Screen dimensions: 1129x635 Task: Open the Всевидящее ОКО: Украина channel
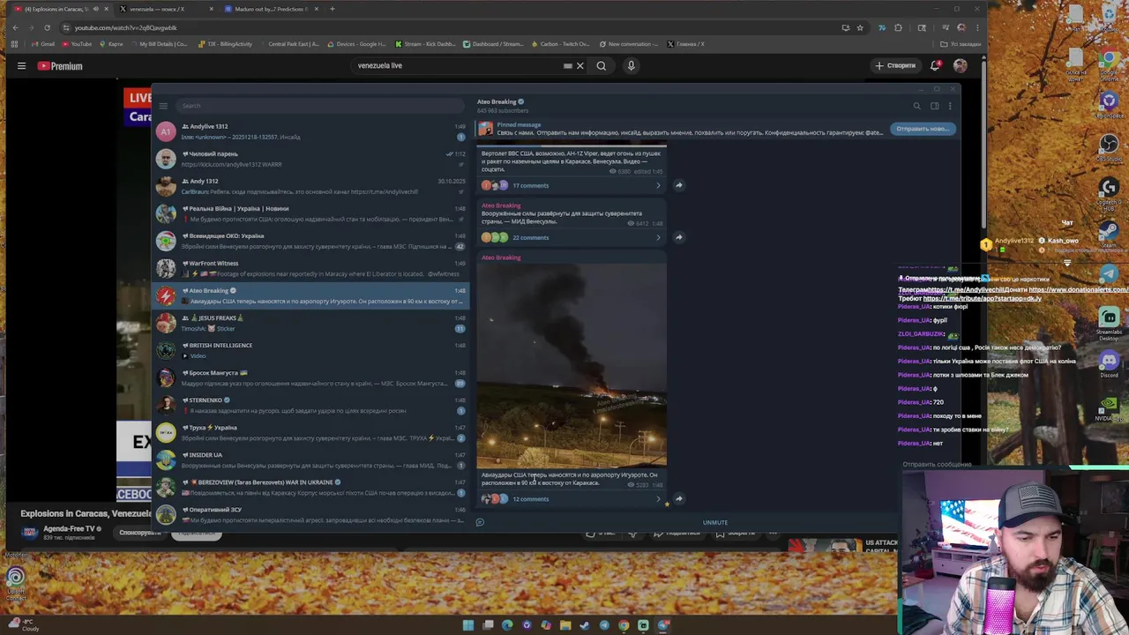(x=310, y=241)
